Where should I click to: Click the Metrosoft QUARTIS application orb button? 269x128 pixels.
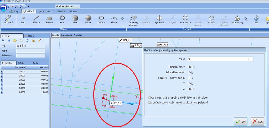point(4,8)
